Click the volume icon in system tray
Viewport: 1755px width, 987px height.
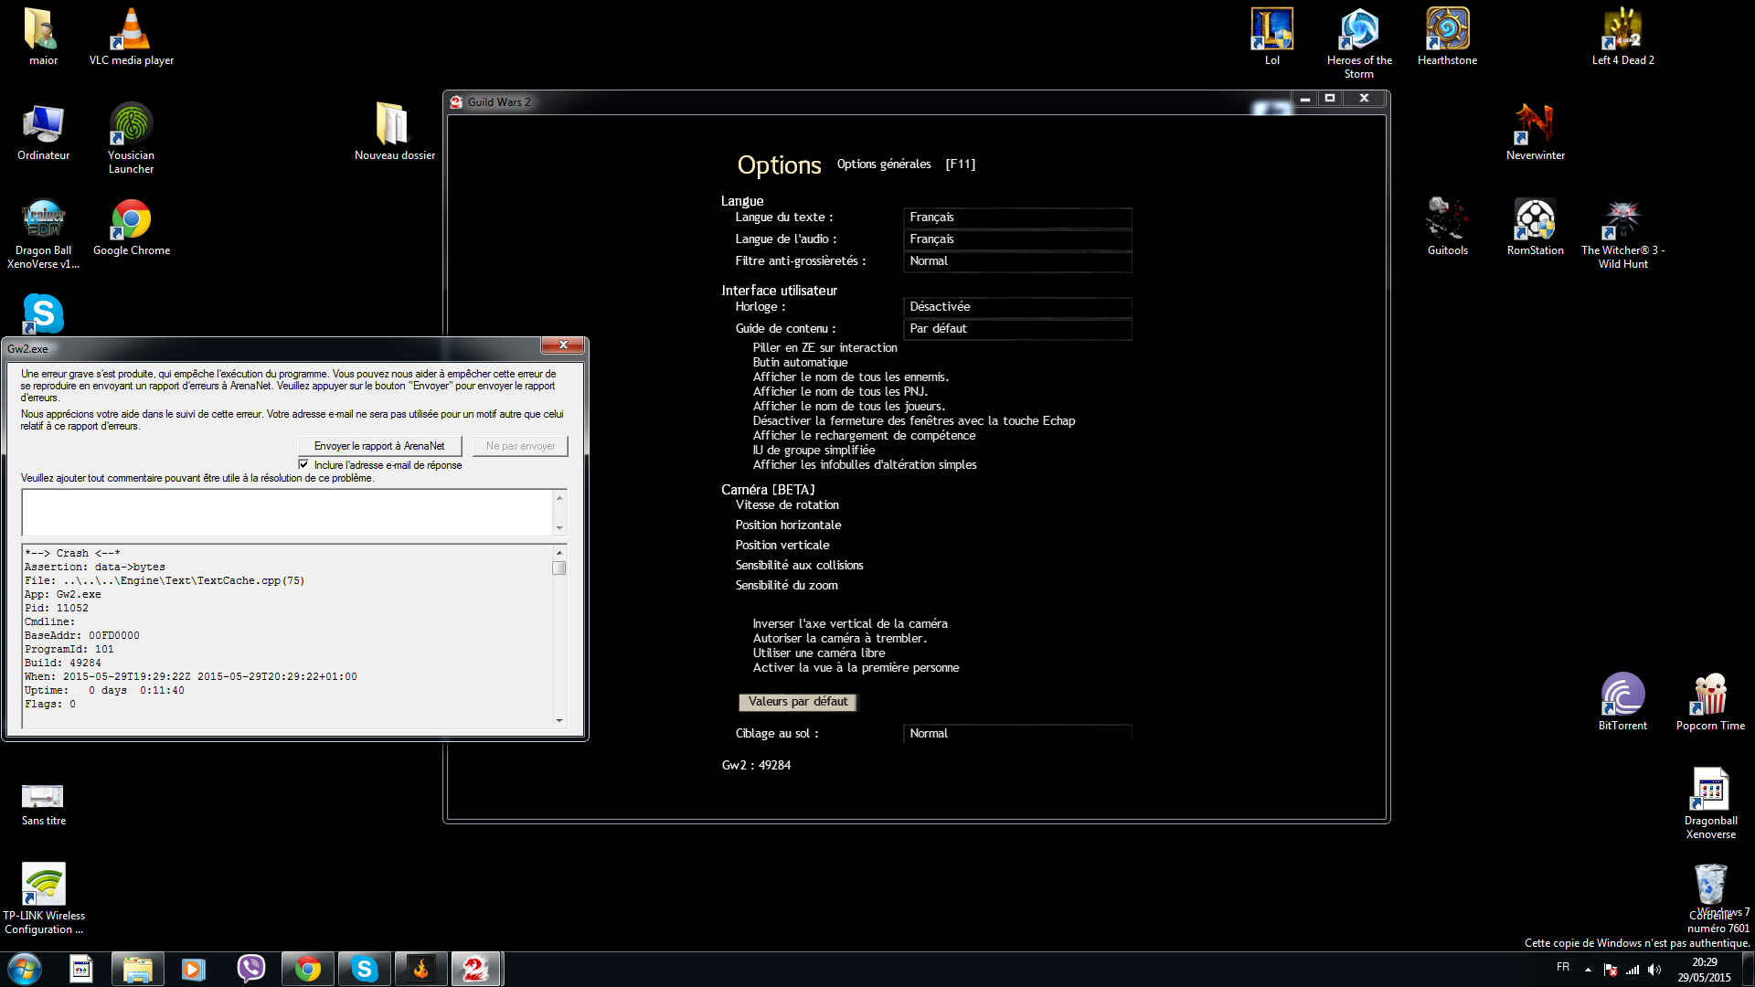(x=1654, y=970)
